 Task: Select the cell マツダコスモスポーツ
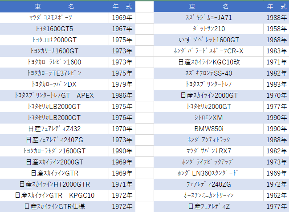point(54,18)
